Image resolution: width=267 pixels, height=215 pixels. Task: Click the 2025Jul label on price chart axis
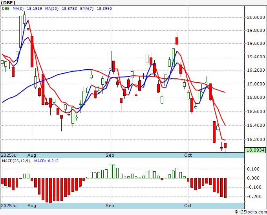click(x=9, y=155)
